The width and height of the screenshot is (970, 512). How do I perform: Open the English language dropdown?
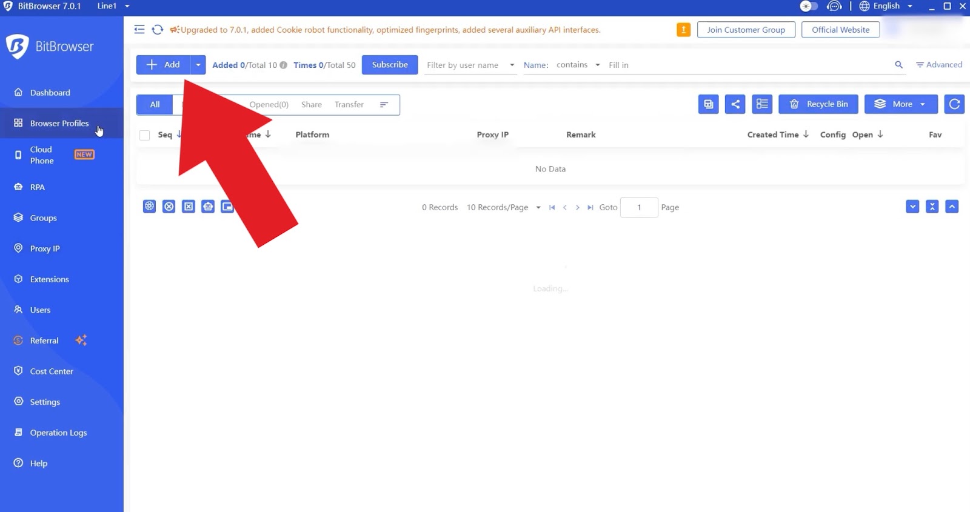(886, 6)
